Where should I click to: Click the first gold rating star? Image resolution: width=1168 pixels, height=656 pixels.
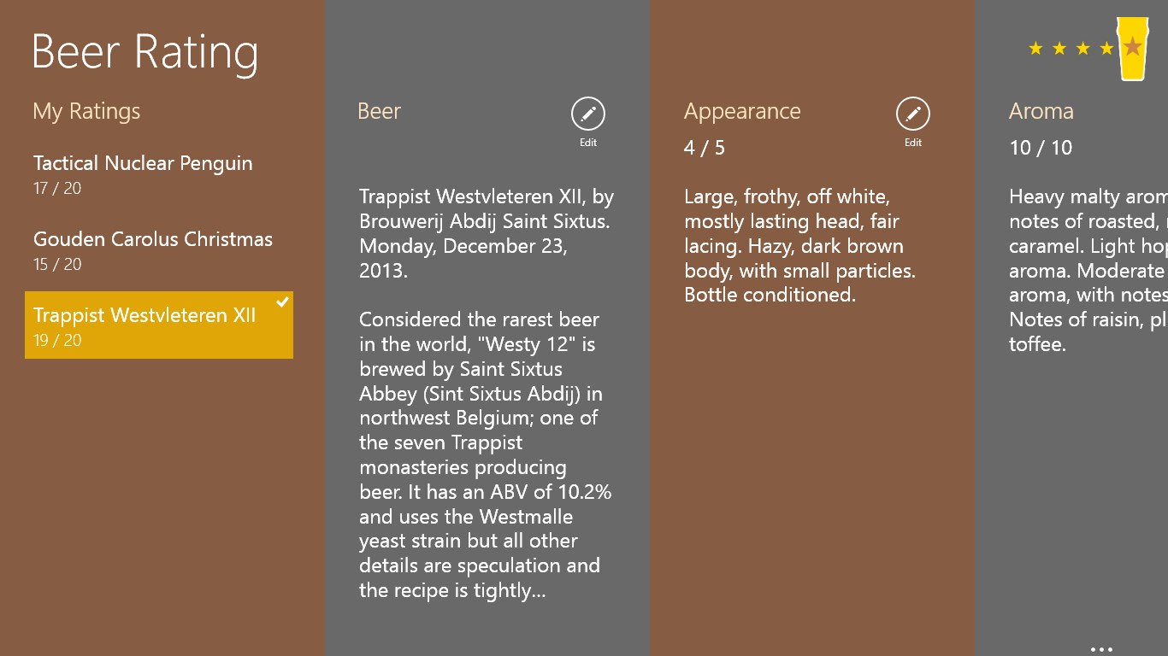pyautogui.click(x=1035, y=49)
